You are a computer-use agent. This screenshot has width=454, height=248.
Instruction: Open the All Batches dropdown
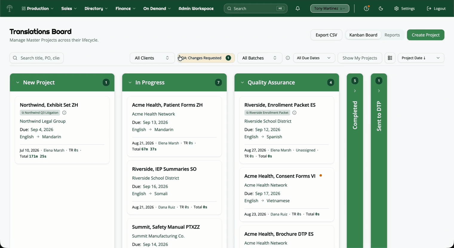coord(260,58)
